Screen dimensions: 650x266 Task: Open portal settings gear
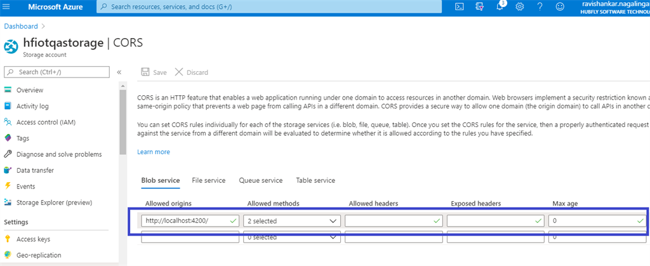pyautogui.click(x=520, y=6)
